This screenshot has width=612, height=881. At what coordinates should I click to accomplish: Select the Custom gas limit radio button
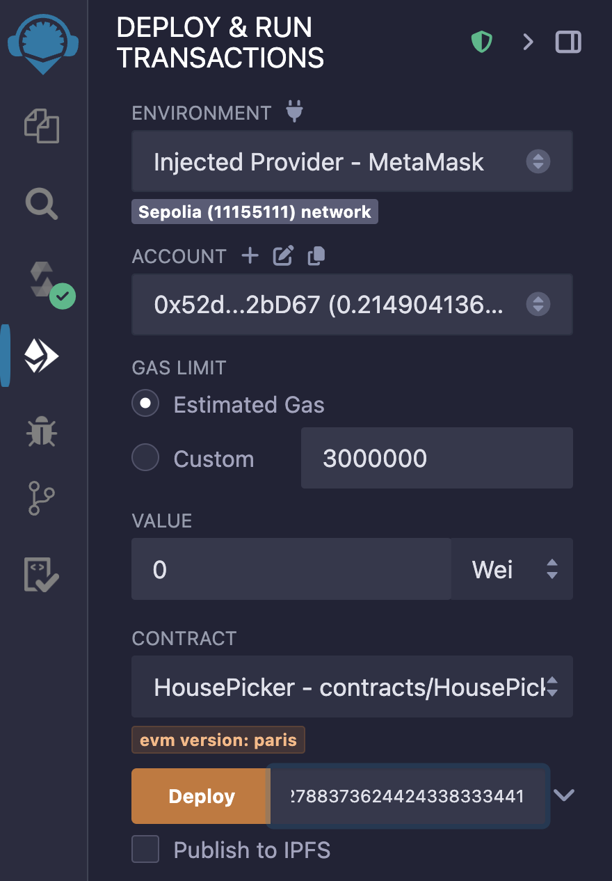(146, 459)
